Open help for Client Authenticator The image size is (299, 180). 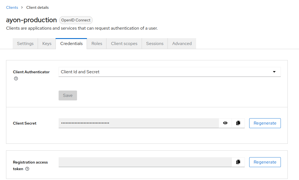16,78
